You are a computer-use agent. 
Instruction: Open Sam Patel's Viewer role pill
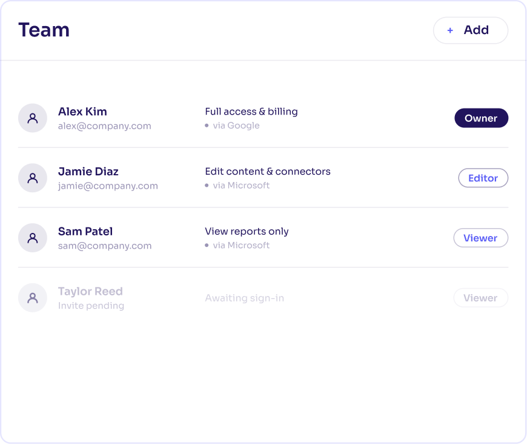(480, 238)
